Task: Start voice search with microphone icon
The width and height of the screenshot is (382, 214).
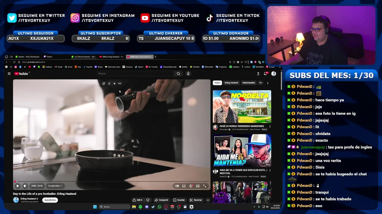Action: tap(188, 73)
